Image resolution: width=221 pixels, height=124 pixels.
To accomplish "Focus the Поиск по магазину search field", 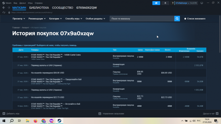I will (x=142, y=19).
